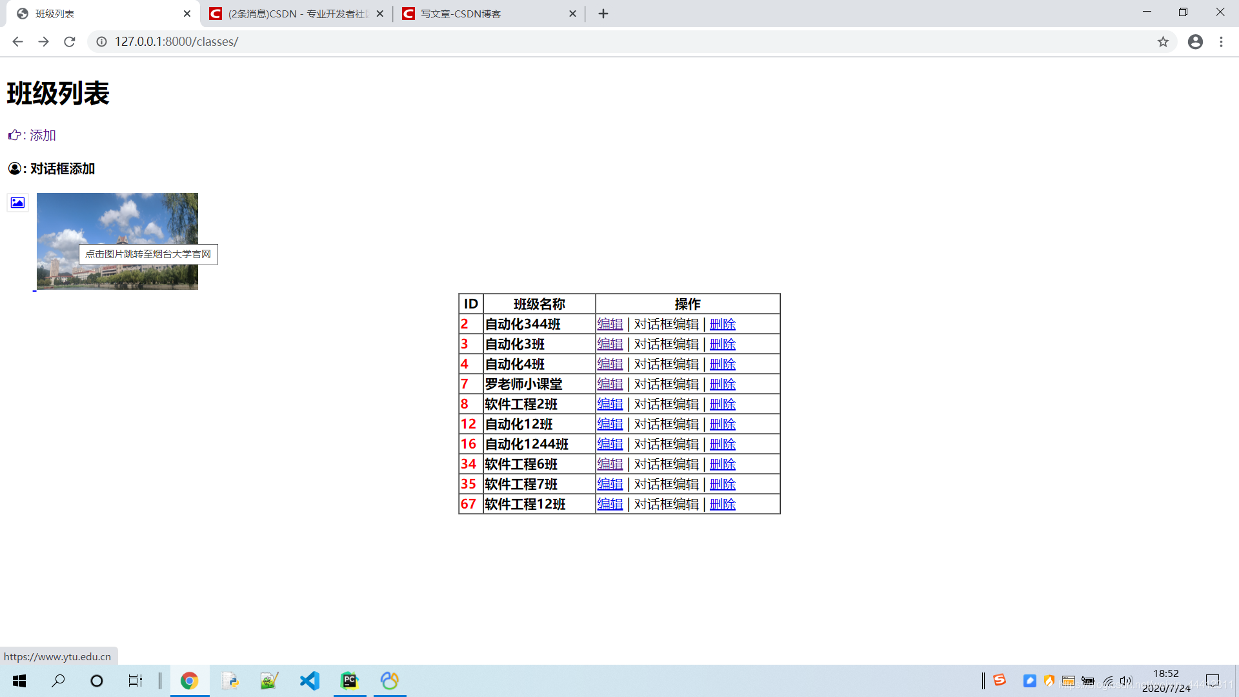This screenshot has width=1239, height=697.
Task: Click the 对话框添加 text
Action: (x=63, y=168)
